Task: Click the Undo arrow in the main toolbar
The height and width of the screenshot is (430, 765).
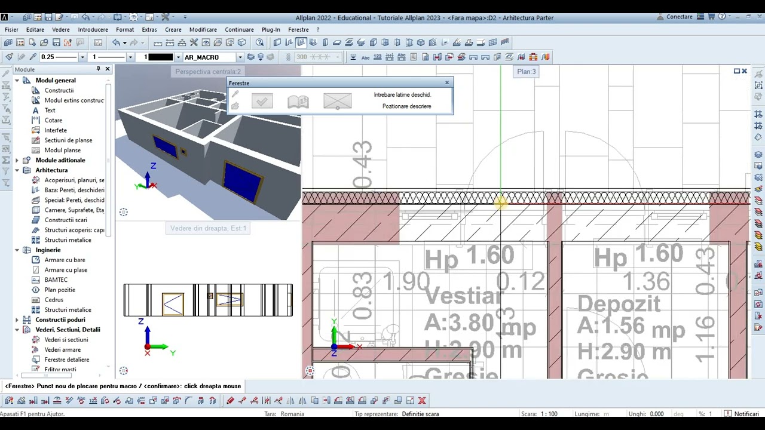Action: (x=116, y=42)
